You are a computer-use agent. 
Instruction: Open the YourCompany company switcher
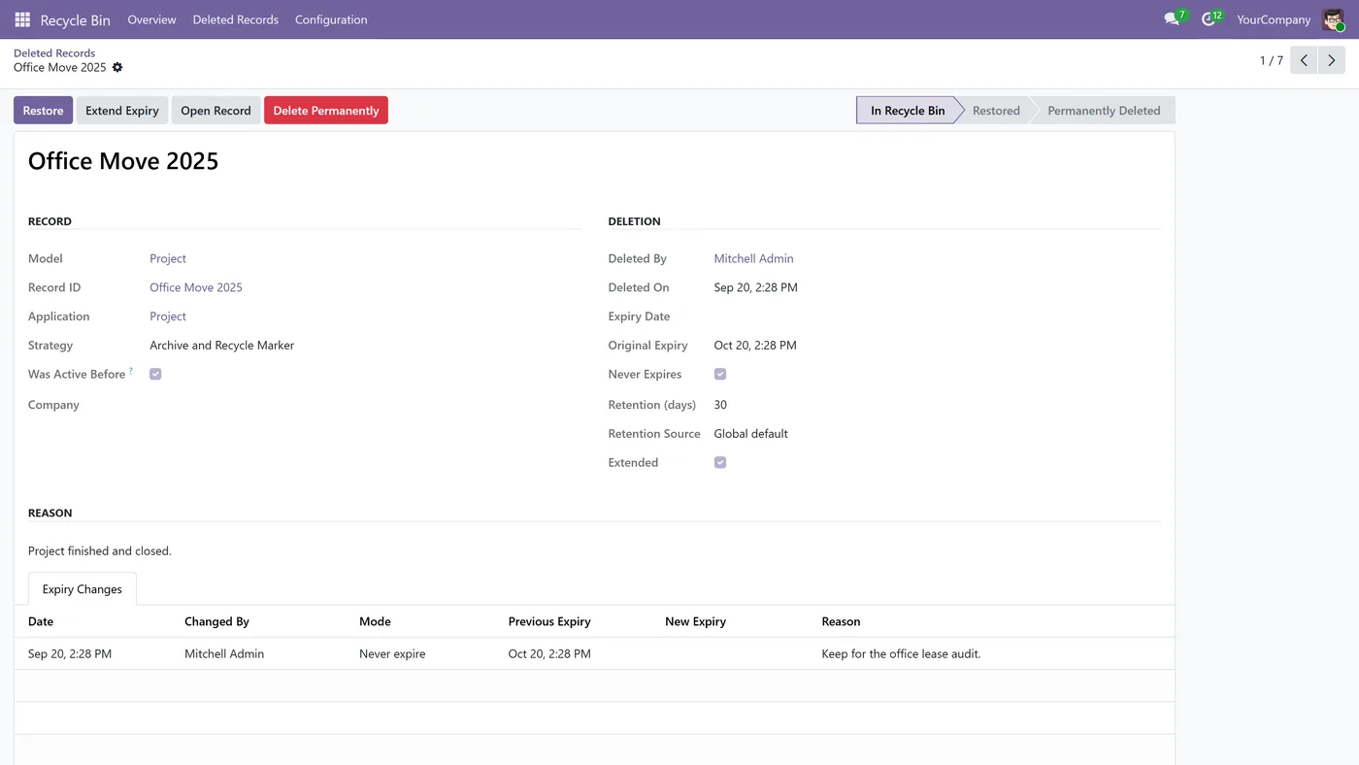1274,19
